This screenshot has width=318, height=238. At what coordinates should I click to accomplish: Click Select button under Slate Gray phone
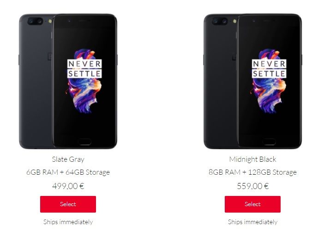[x=68, y=204]
